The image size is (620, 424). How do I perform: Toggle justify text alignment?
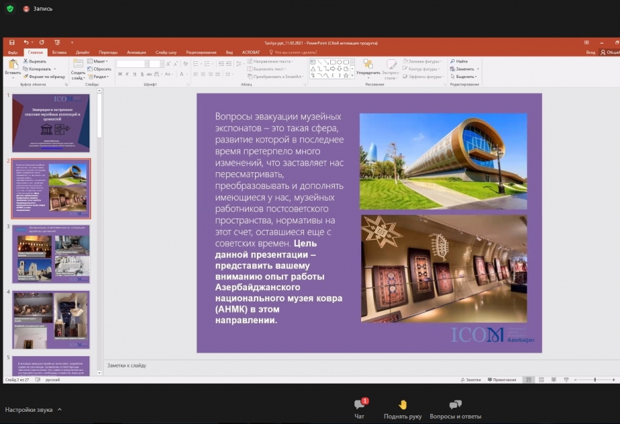218,74
